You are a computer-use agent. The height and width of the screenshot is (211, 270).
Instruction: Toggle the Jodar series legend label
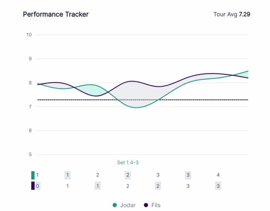[x=128, y=205]
